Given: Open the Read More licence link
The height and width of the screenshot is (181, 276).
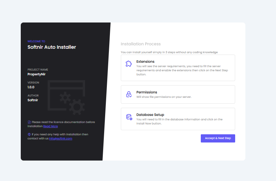Looking at the screenshot, I should coord(50,126).
